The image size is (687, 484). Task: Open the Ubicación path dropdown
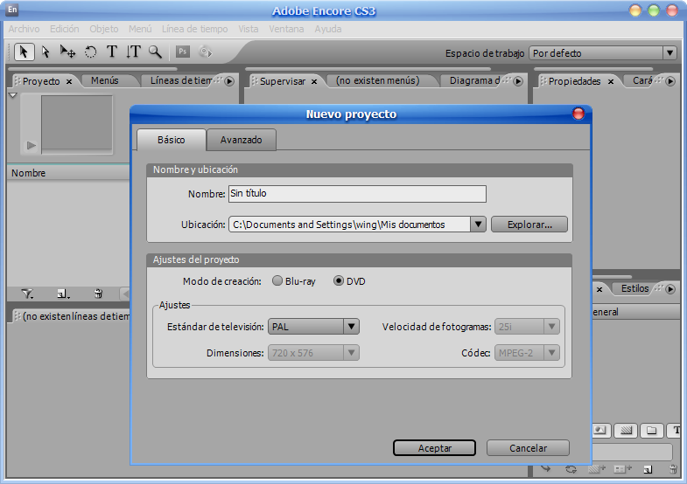tap(478, 225)
